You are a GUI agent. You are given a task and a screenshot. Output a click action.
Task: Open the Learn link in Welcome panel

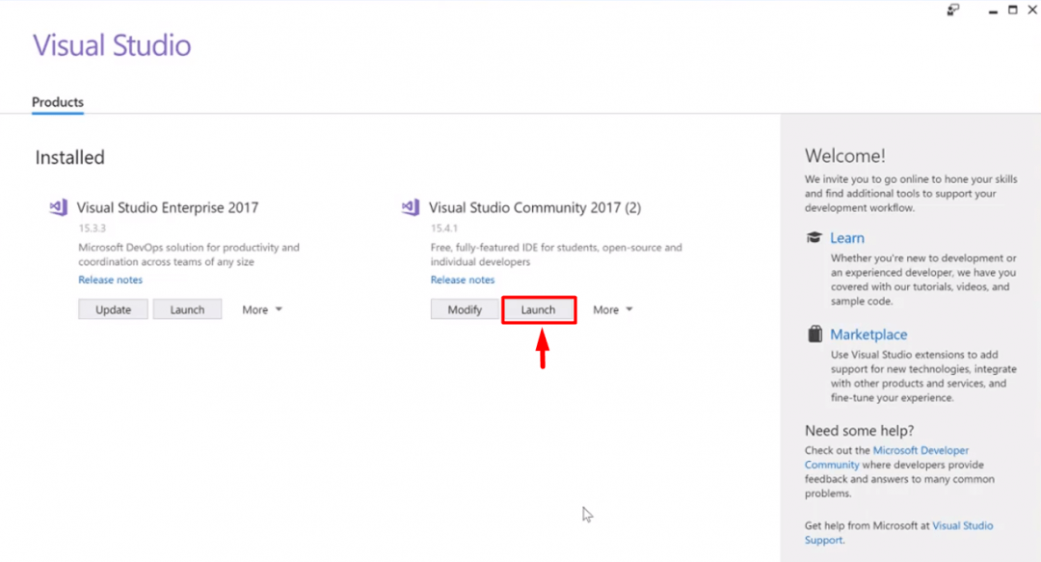[x=847, y=238]
